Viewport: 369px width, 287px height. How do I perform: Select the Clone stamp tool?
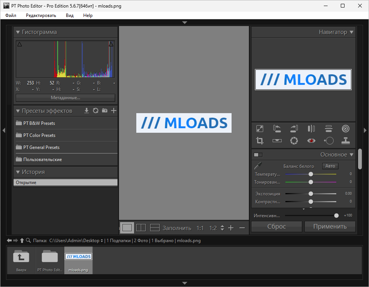346,141
